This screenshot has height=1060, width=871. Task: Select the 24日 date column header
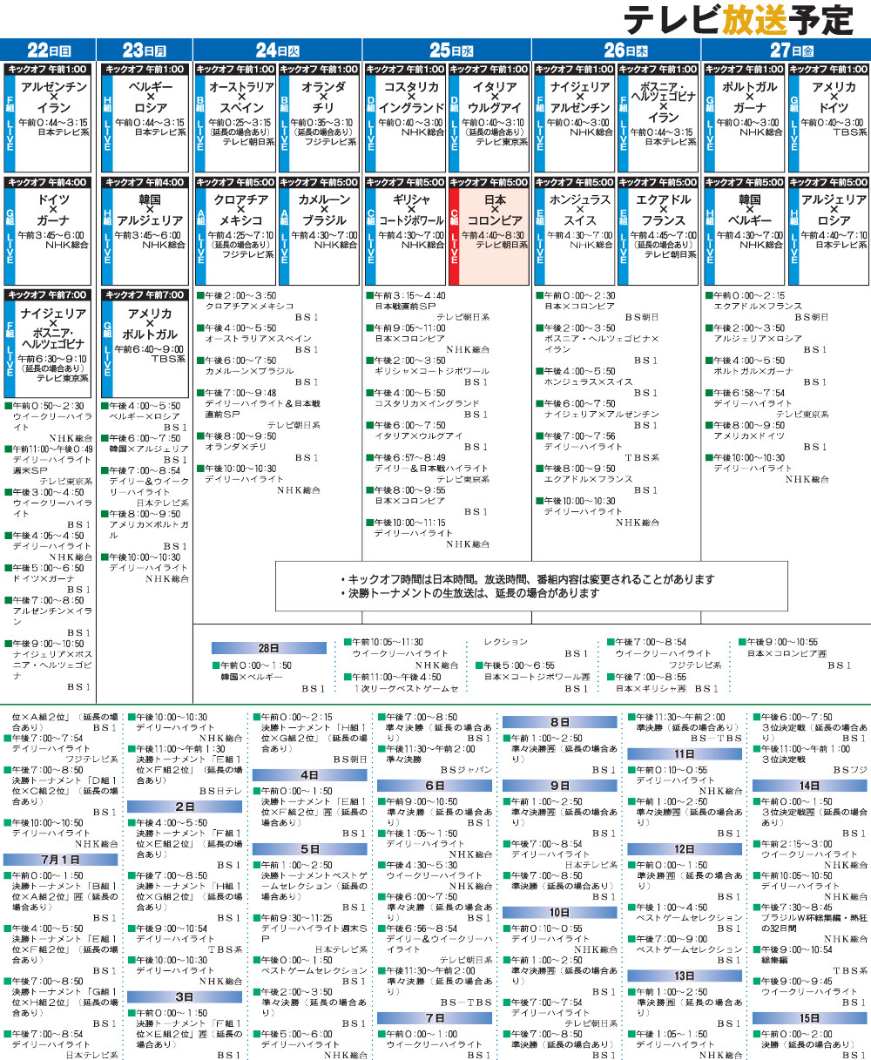277,51
